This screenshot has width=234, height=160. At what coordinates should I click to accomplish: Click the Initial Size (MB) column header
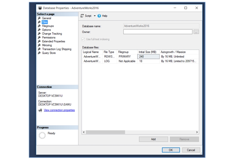click(148, 52)
